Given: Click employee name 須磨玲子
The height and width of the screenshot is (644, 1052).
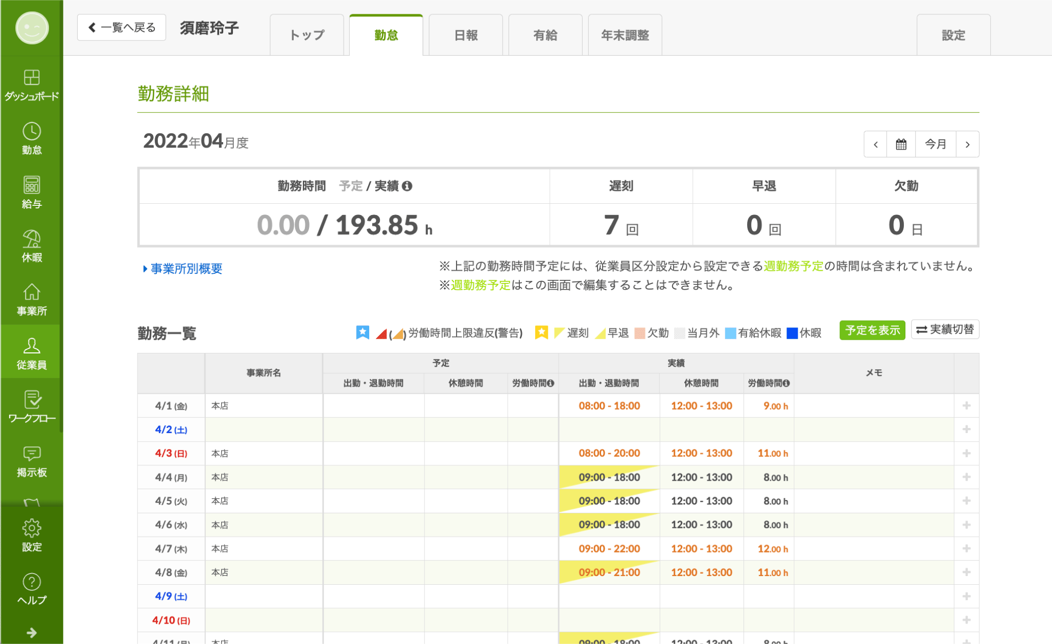Looking at the screenshot, I should [209, 28].
